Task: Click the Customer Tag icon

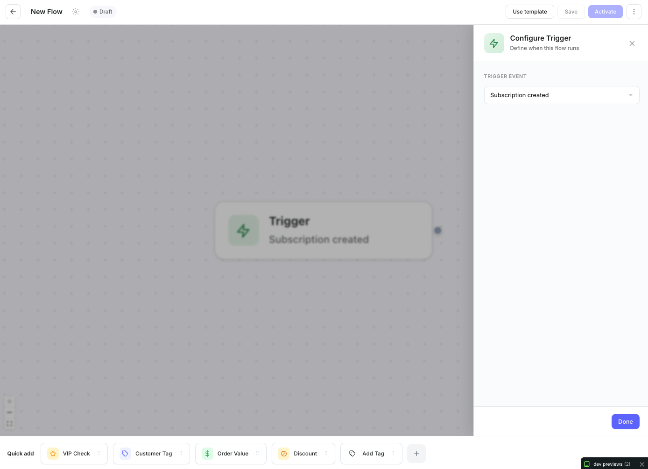Action: (125, 454)
